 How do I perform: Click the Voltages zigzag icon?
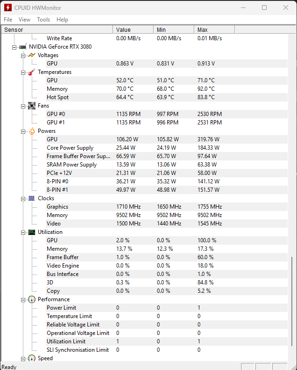point(32,55)
